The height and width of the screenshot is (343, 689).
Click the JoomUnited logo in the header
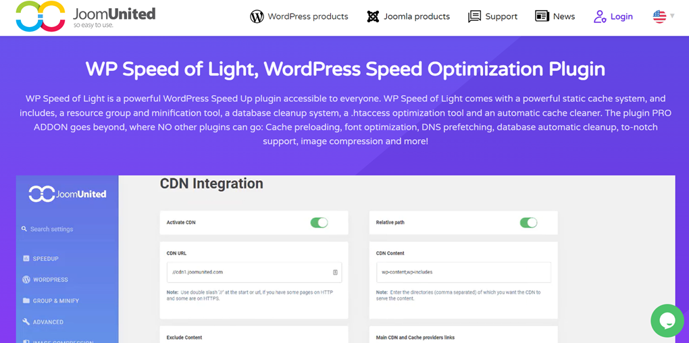(x=85, y=17)
